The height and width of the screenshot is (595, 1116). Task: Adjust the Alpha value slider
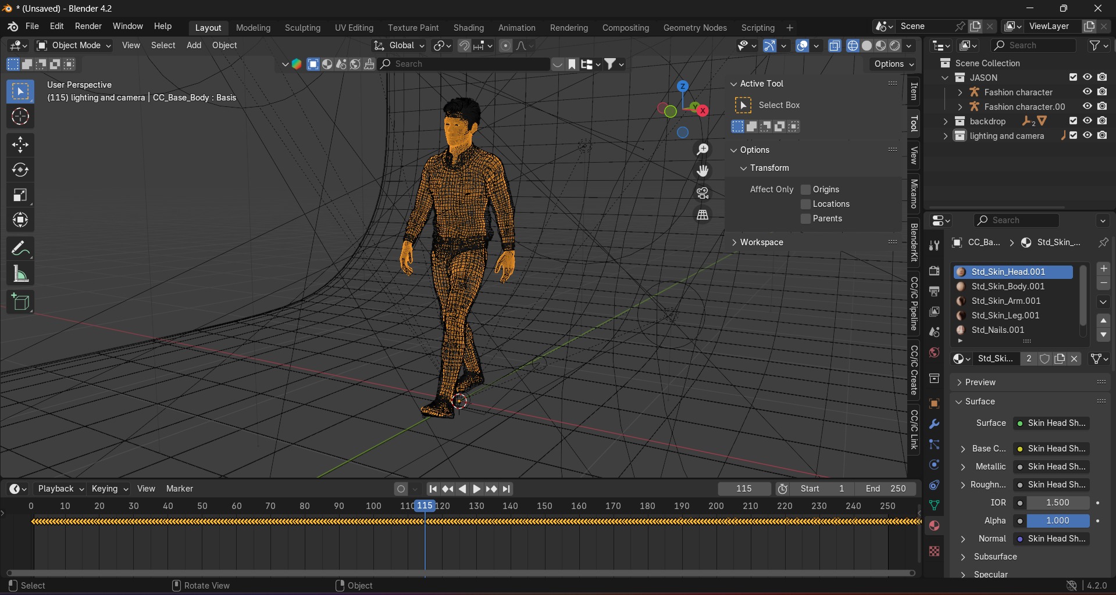tap(1058, 521)
